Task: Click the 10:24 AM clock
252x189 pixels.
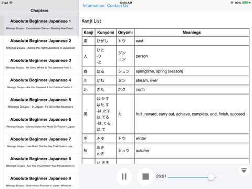Action: click(126, 3)
